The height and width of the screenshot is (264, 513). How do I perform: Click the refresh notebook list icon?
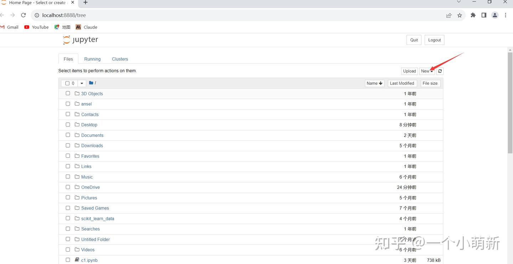(440, 71)
